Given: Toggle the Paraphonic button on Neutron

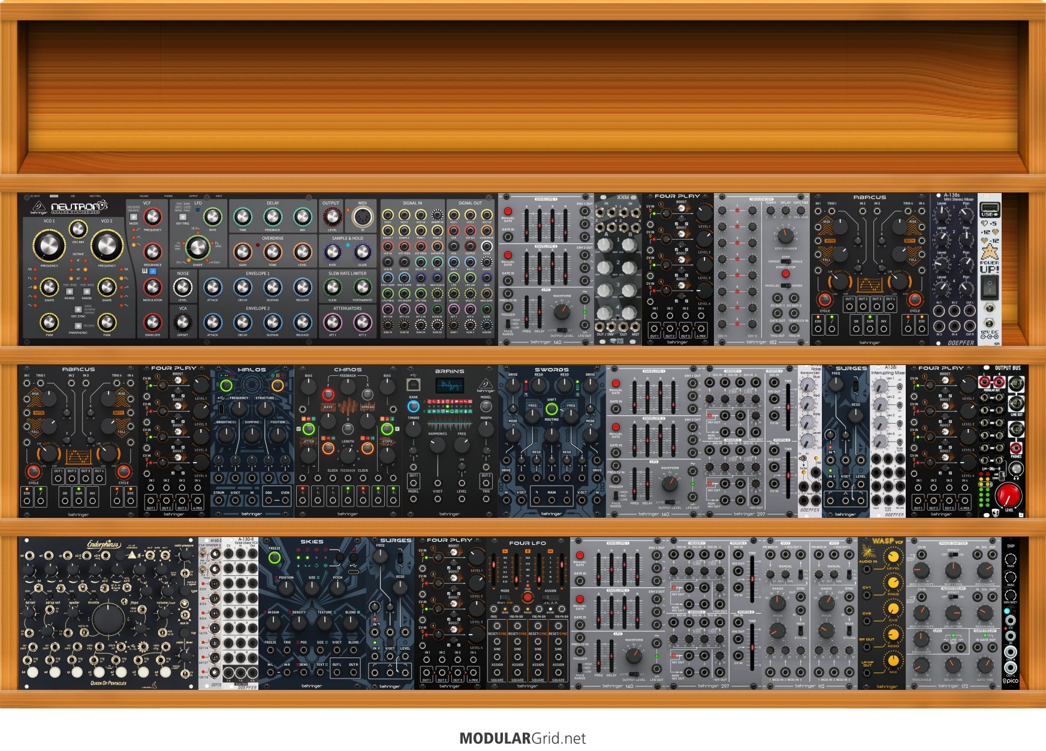Looking at the screenshot, I should 78,326.
